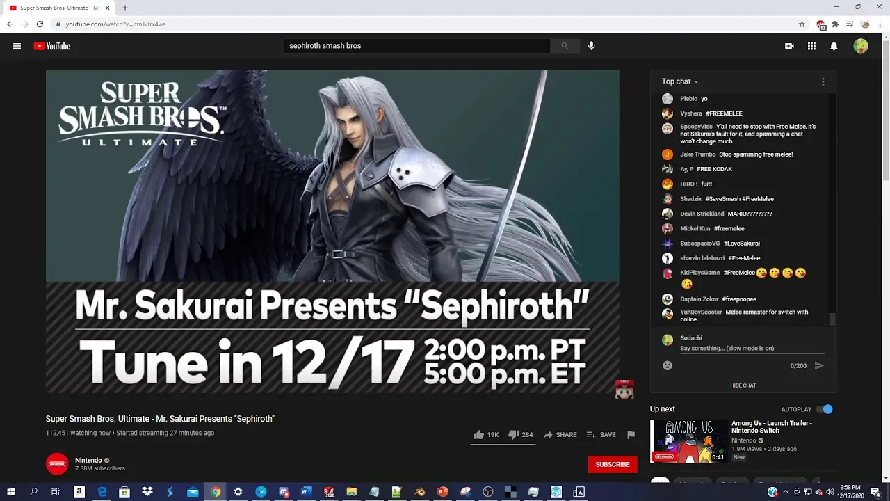Open the YouTube hamburger guide menu
890x501 pixels.
(x=17, y=46)
